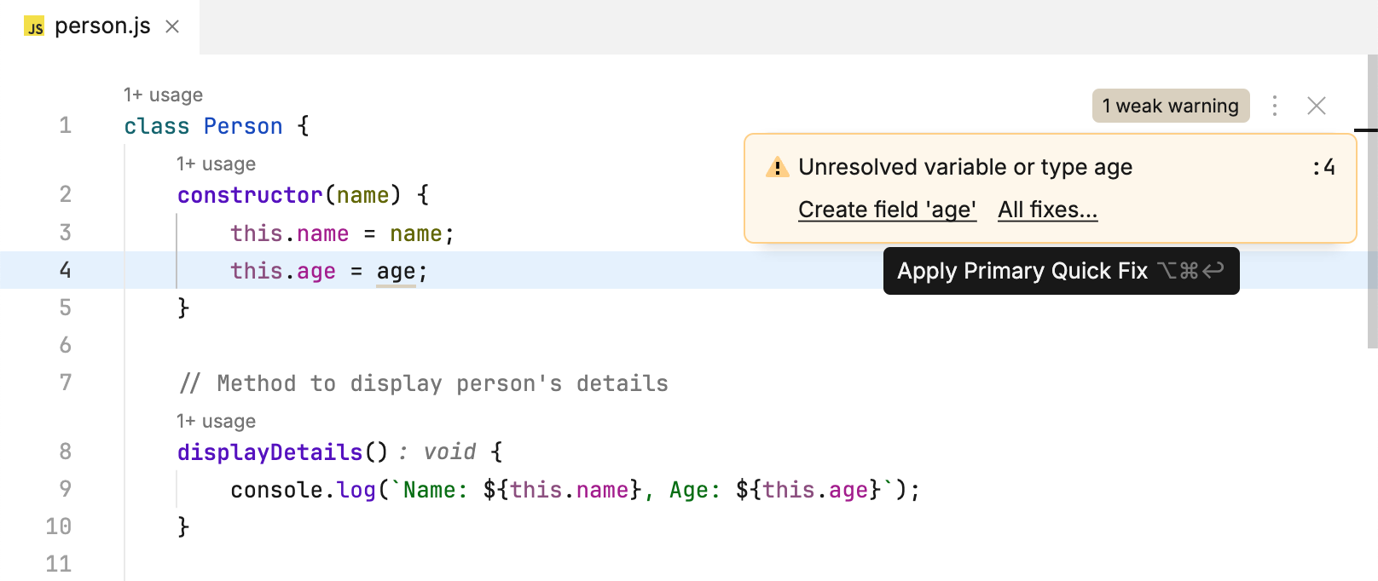Click the displayDetails method name

[269, 452]
